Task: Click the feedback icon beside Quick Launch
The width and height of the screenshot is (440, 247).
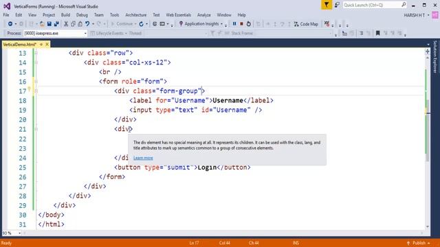Action: [x=337, y=5]
